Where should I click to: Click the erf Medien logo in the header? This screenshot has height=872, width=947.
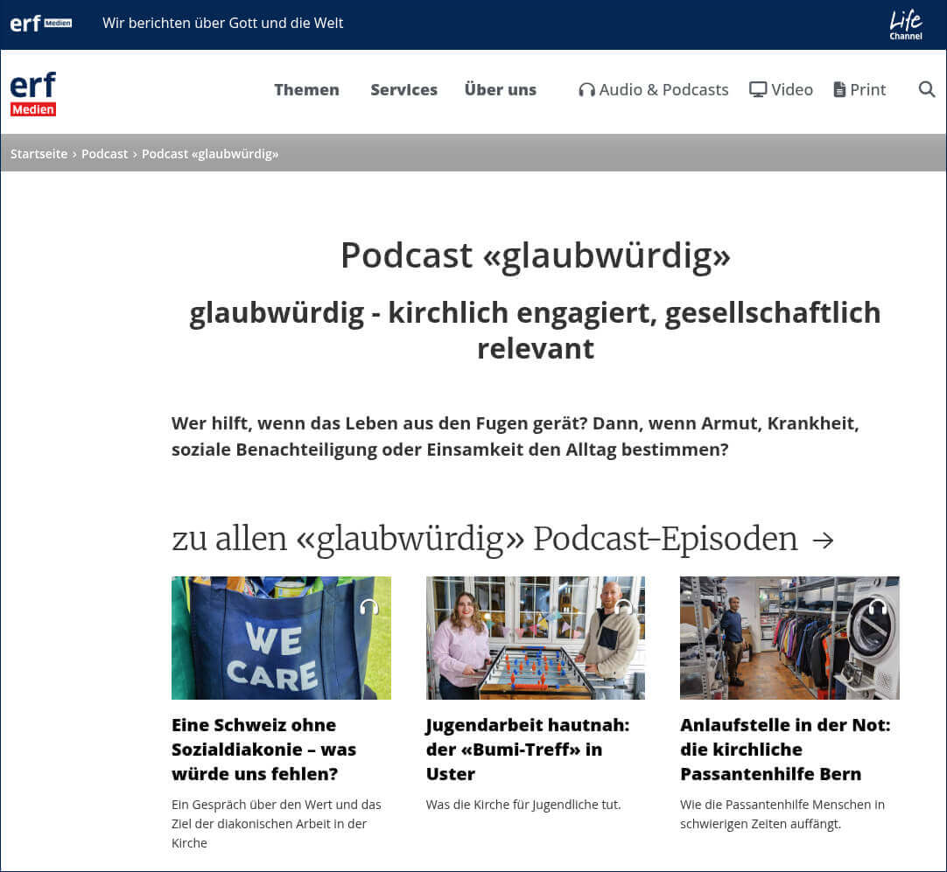[32, 91]
